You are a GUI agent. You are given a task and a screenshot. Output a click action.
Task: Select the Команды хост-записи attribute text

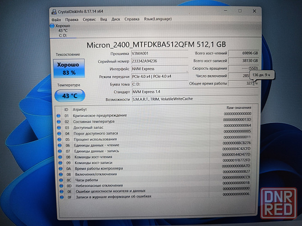(x=94, y=163)
